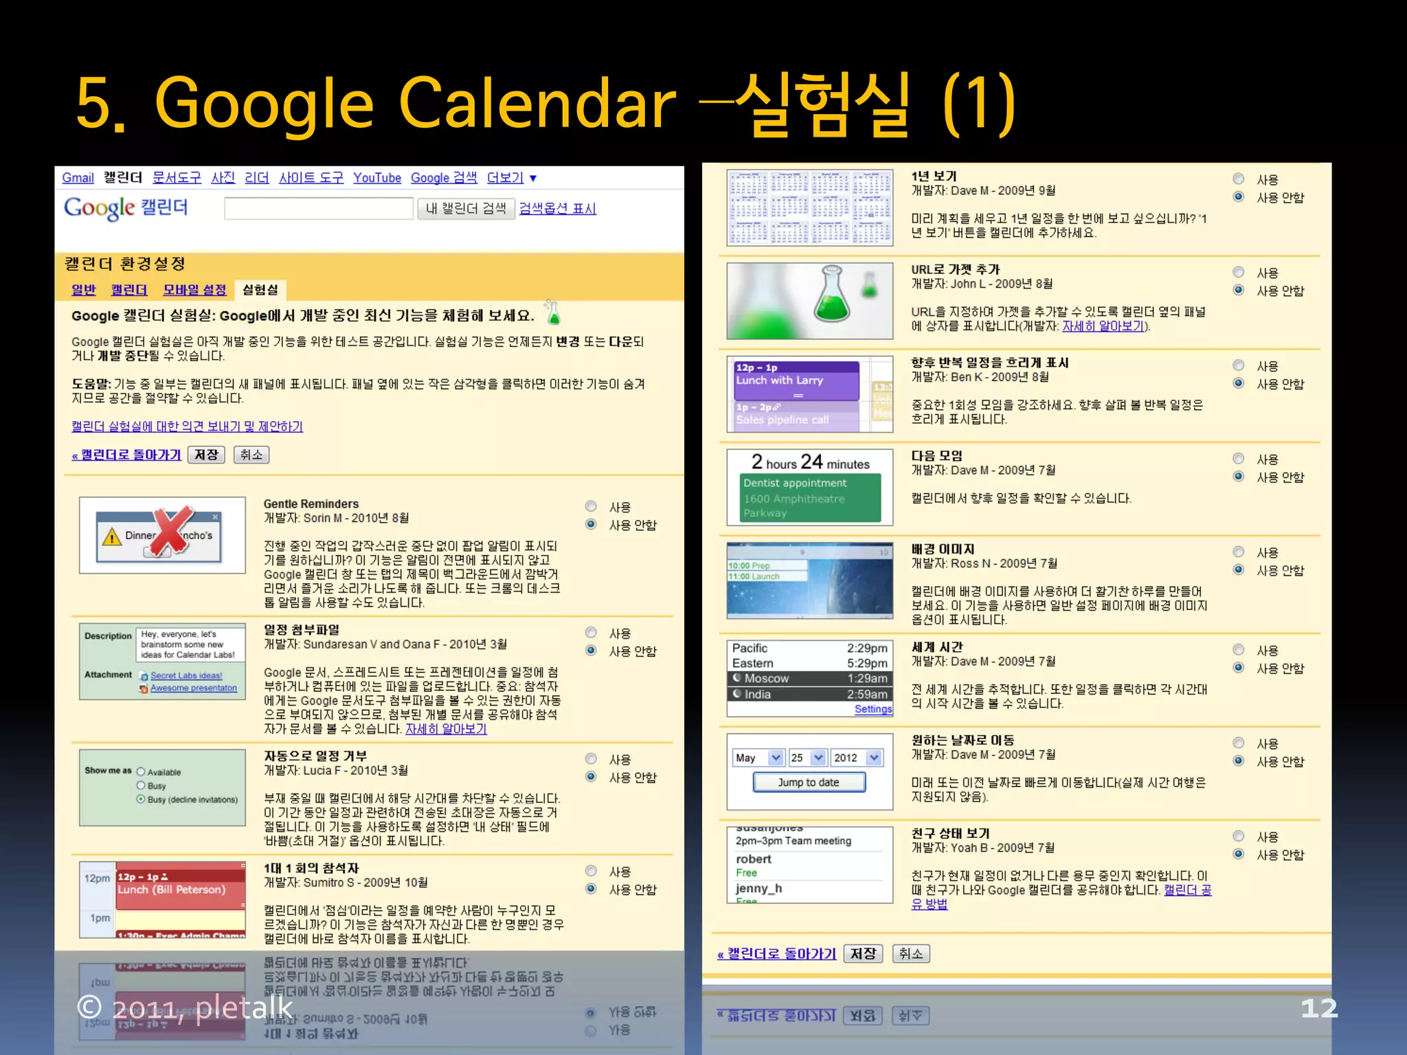Select 사용 안함 for 친구 상태 보기
The width and height of the screenshot is (1407, 1055).
(1238, 854)
